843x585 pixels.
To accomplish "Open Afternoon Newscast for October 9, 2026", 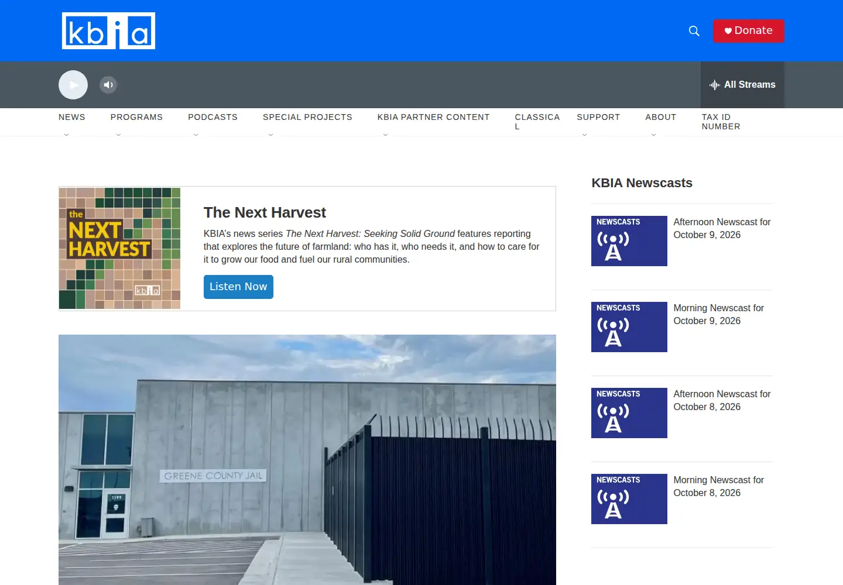I will 722,228.
